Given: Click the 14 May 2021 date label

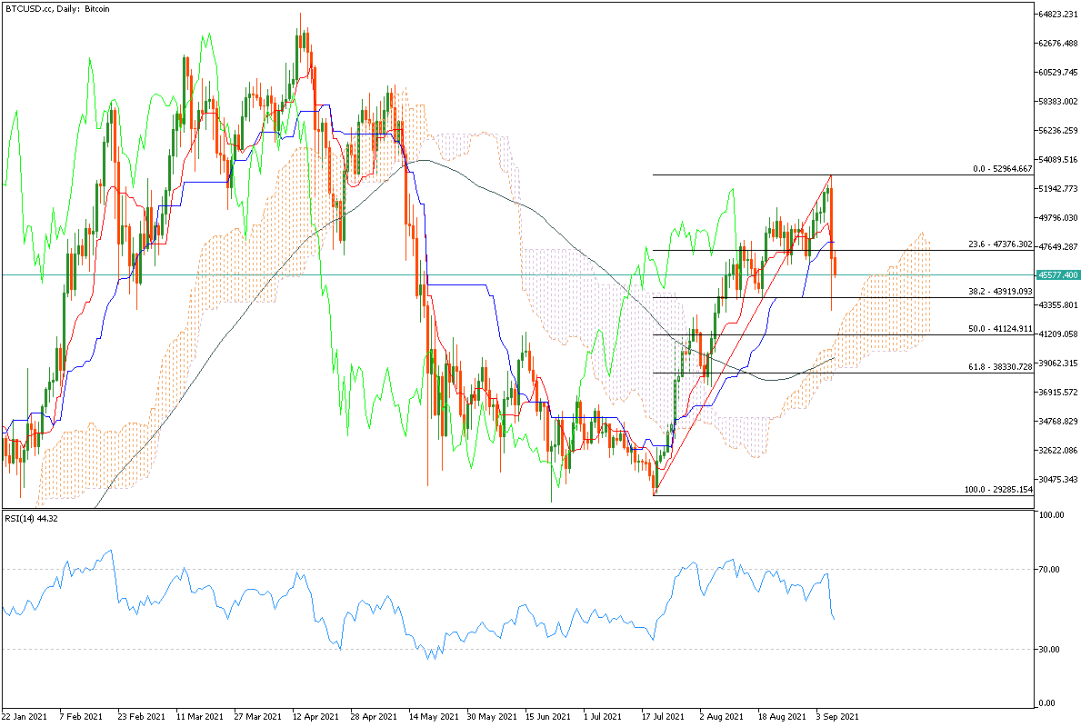Looking at the screenshot, I should coord(432,716).
